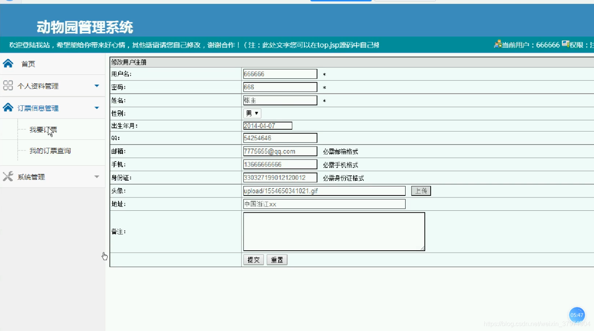The height and width of the screenshot is (331, 594).
Task: Click the 头像 row label
Action: click(119, 191)
